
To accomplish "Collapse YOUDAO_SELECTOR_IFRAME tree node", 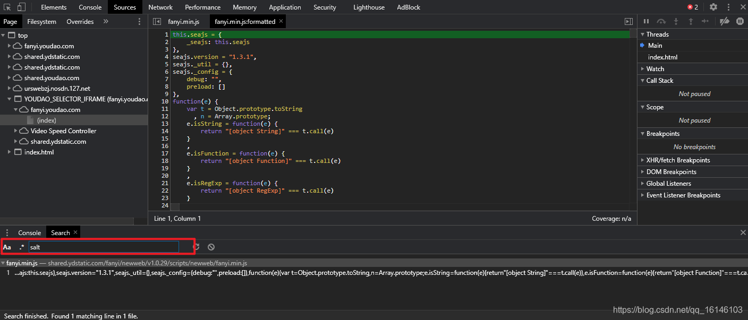I will (10, 99).
